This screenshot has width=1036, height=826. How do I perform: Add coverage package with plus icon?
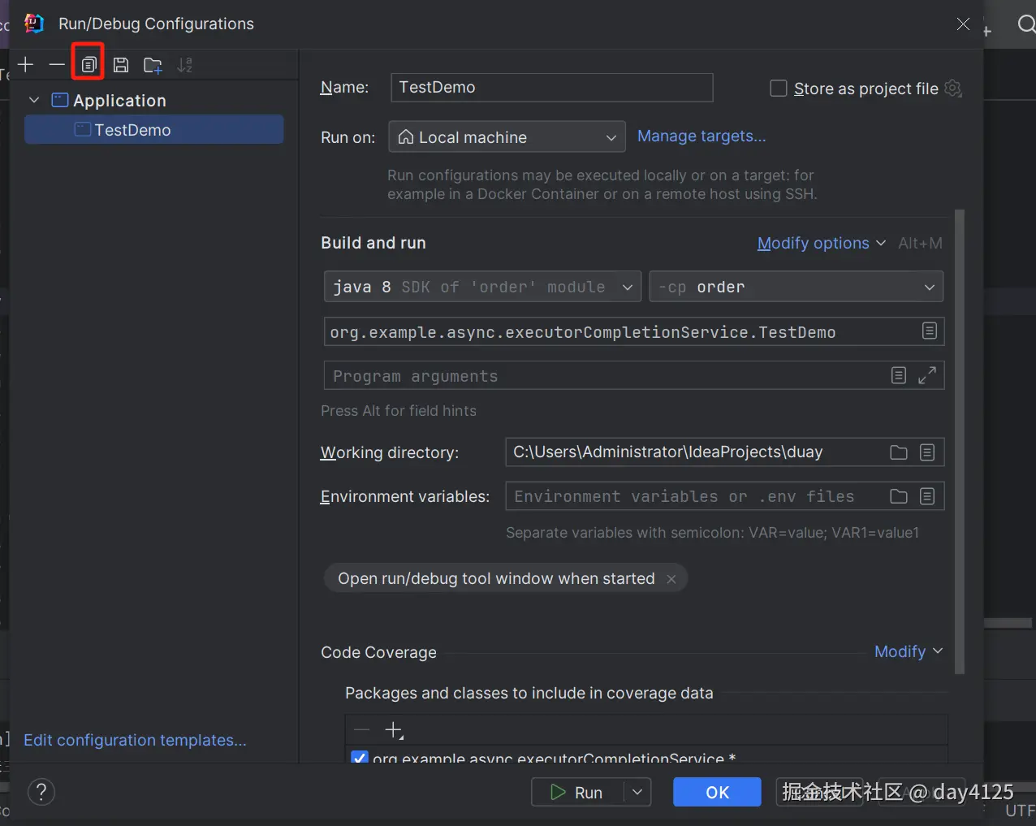point(394,730)
